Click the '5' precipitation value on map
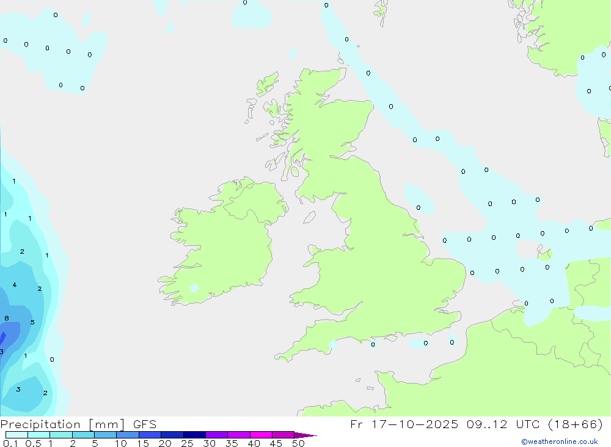This screenshot has width=611, height=447. click(x=32, y=322)
